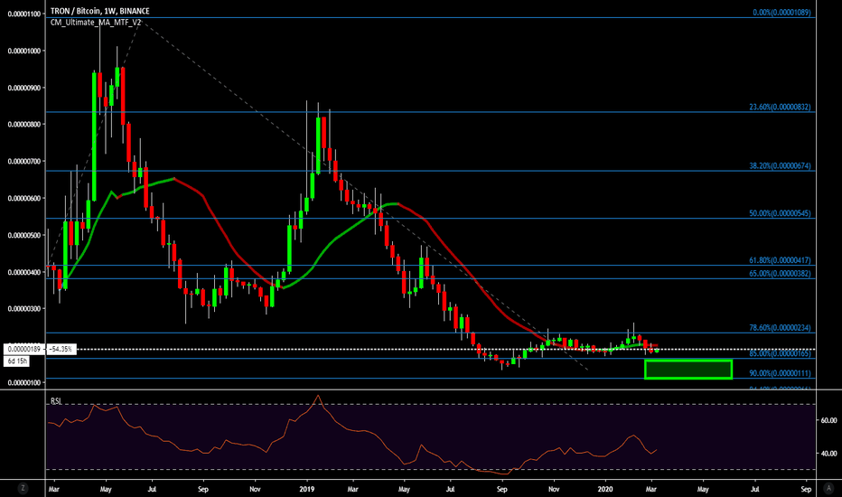Image resolution: width=842 pixels, height=497 pixels.
Task: Select the 78.60%(0.00000234) Fibonacci label
Action: [781, 328]
